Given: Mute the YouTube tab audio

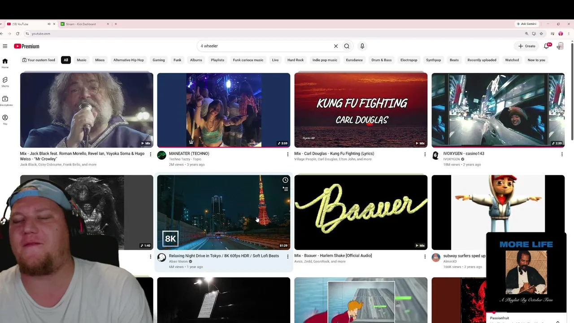Looking at the screenshot, I should point(49,24).
